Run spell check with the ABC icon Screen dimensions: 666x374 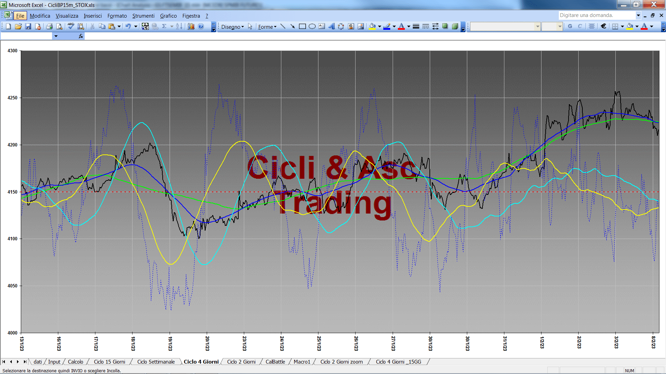(71, 26)
